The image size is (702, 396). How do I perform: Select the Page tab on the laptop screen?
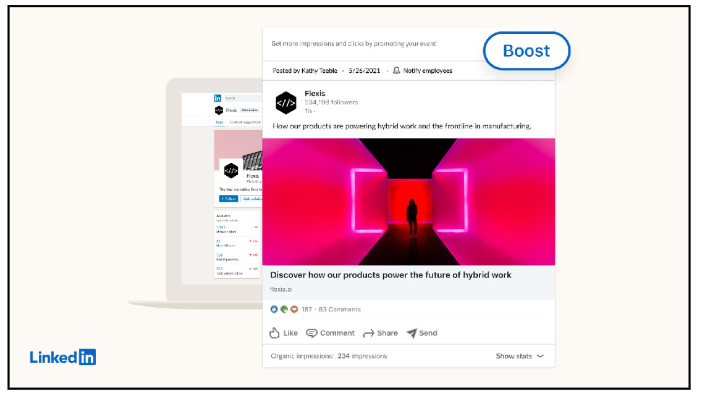point(219,122)
